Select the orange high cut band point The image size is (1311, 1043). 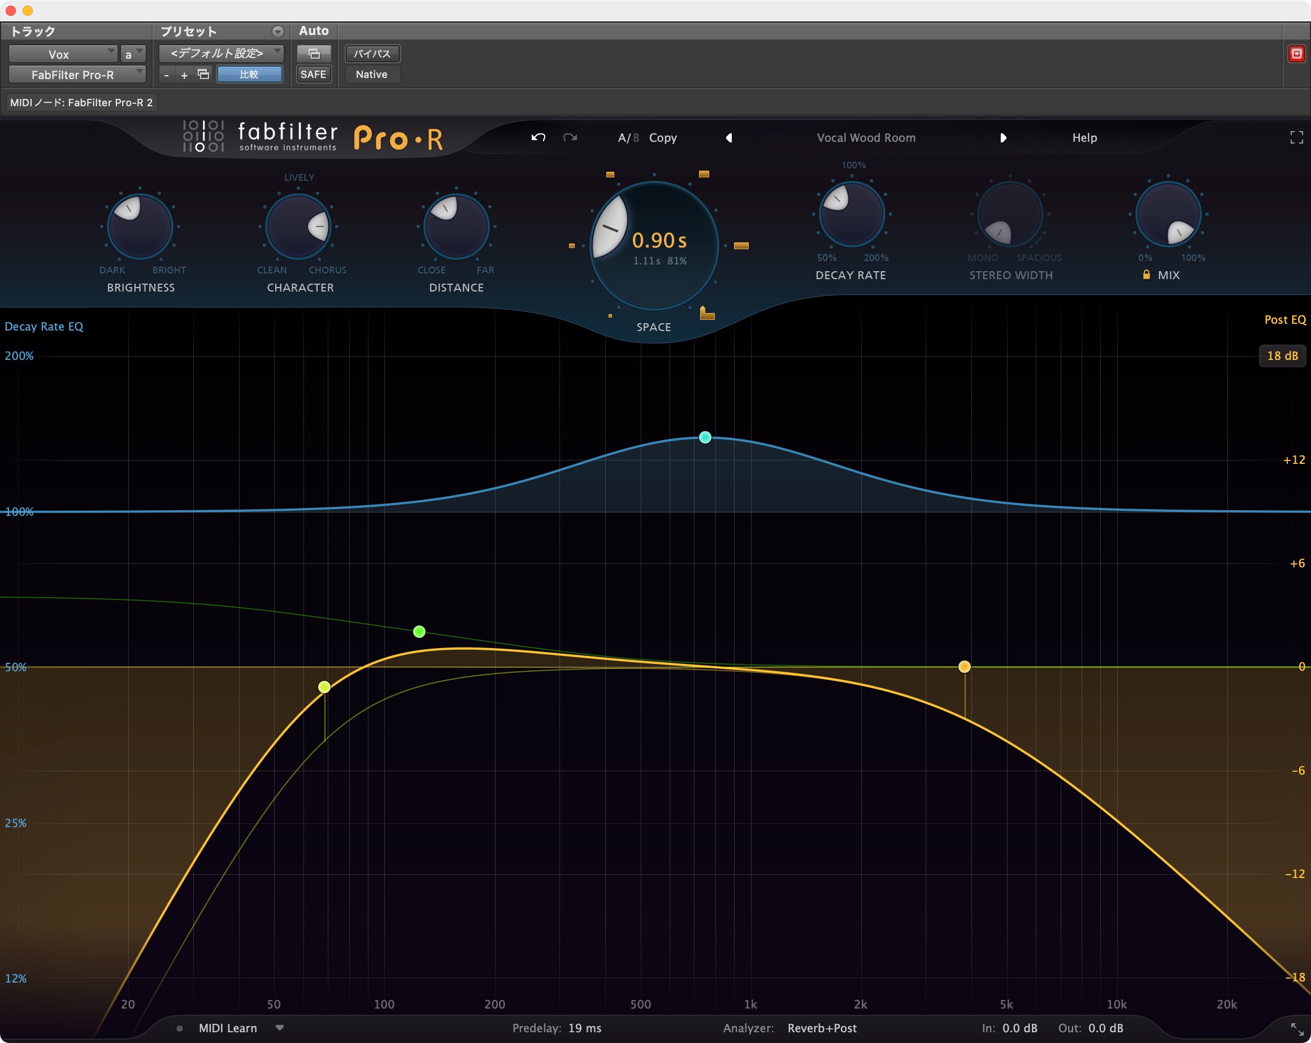click(x=965, y=667)
